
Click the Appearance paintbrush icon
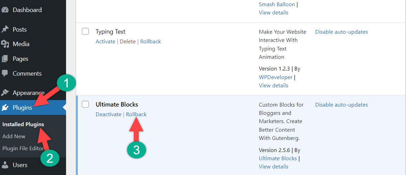(5, 93)
